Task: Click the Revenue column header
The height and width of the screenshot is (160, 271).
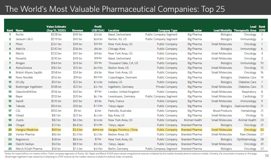Action: click(x=78, y=30)
